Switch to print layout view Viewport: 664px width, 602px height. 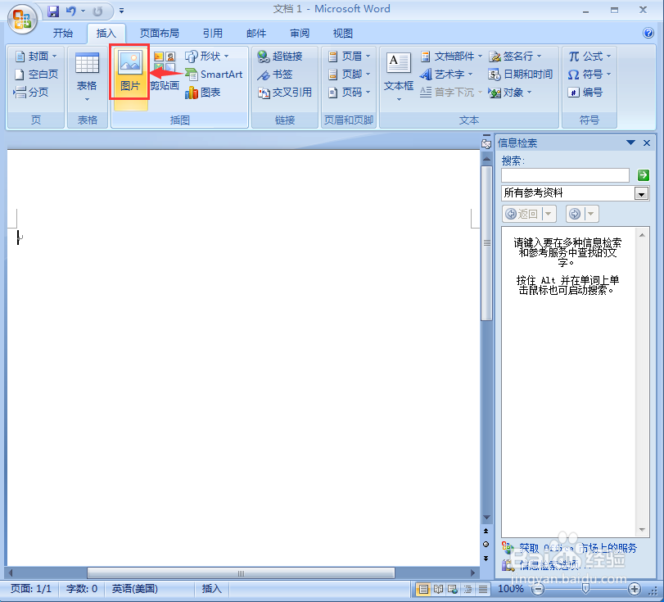click(x=422, y=589)
